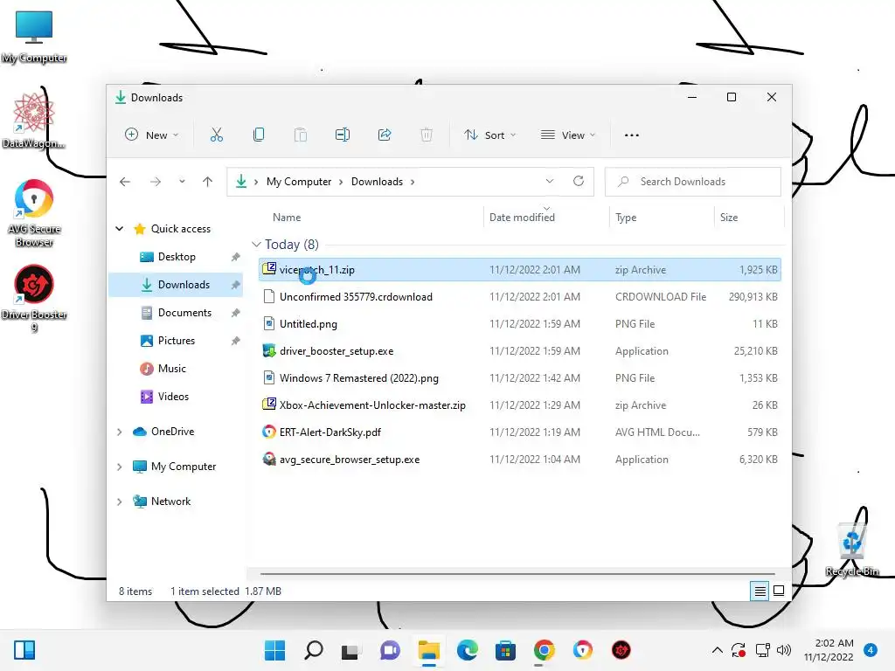Sort by Date modified column header
The image size is (895, 671).
point(522,218)
